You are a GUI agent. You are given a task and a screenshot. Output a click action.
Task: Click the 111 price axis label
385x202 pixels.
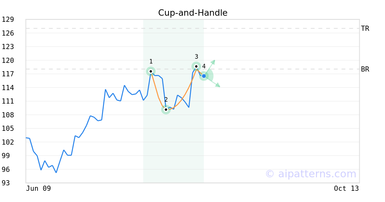click(x=8, y=101)
